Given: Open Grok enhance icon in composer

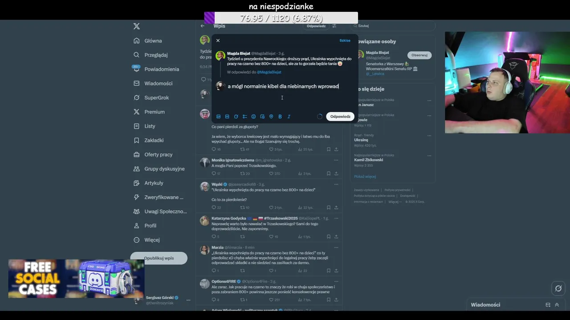Looking at the screenshot, I should (236, 116).
